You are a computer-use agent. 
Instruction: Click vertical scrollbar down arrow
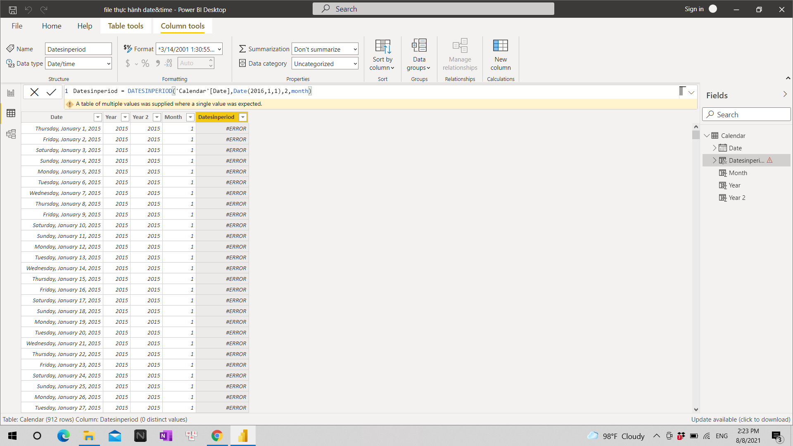(x=696, y=410)
